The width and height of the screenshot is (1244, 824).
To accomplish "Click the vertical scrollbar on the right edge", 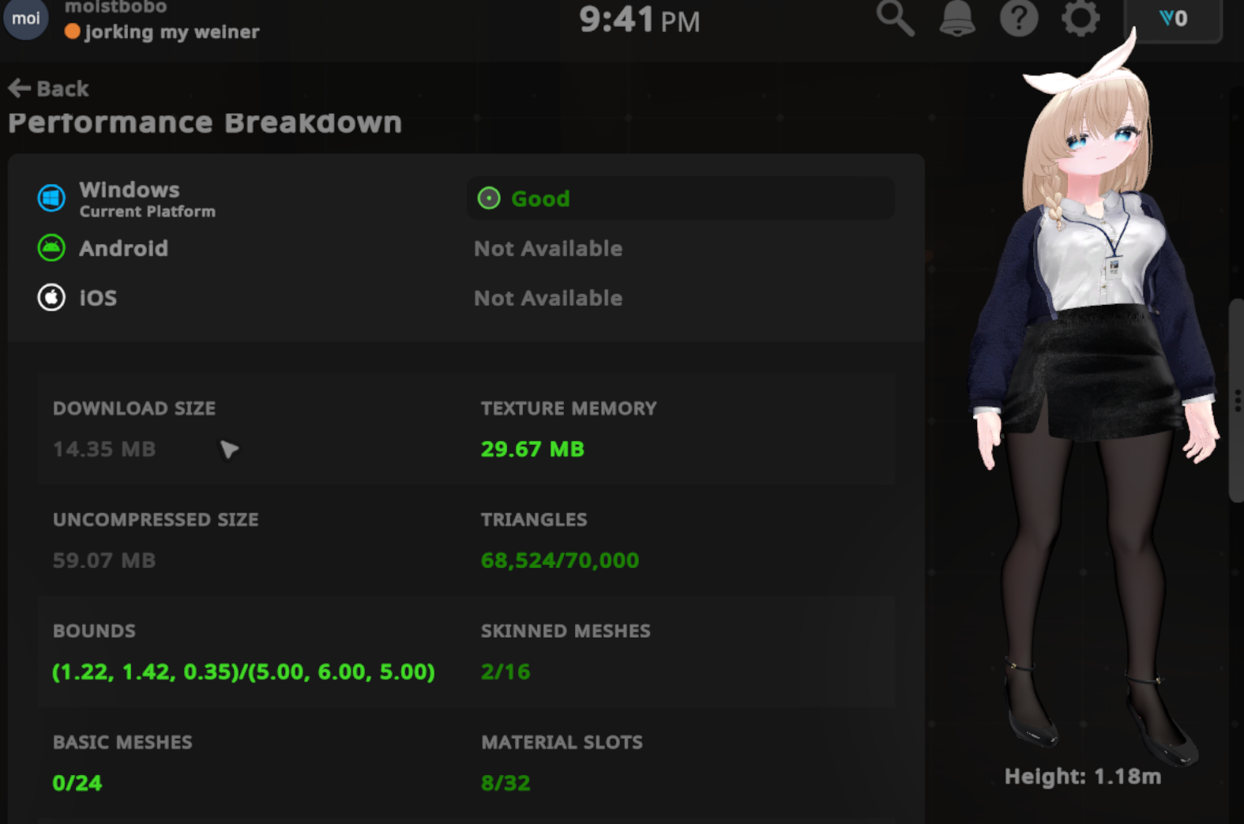I will click(1237, 400).
